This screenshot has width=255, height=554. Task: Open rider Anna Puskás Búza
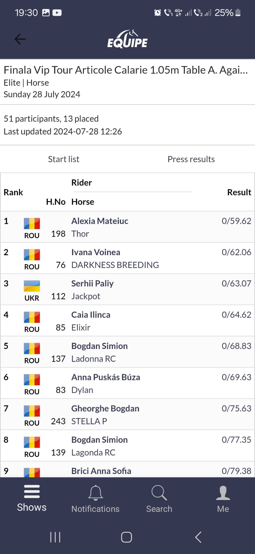coord(105,377)
